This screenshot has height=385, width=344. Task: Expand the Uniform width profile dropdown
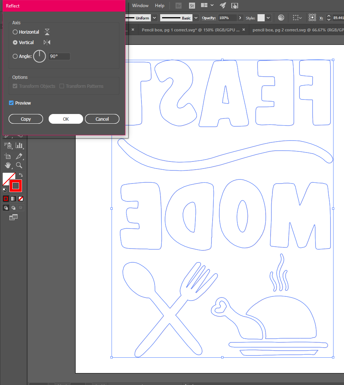154,18
